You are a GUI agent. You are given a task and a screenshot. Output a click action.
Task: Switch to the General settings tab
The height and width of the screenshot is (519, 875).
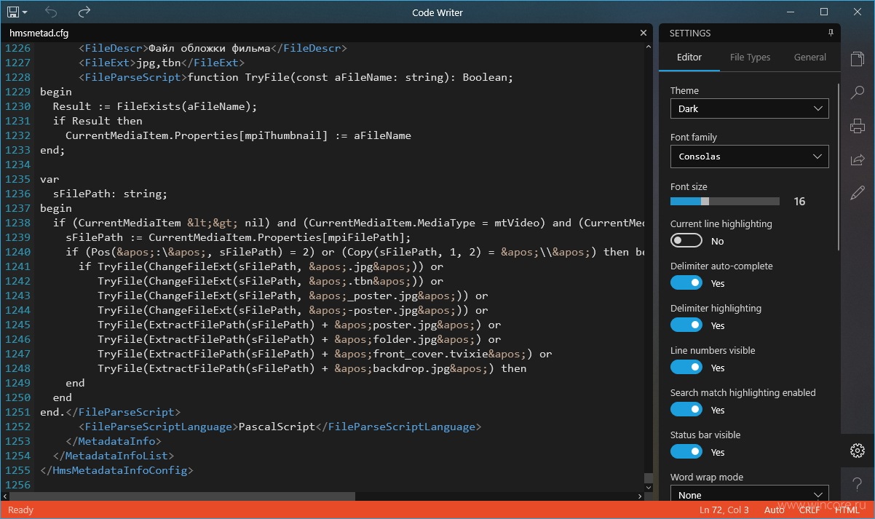point(810,58)
